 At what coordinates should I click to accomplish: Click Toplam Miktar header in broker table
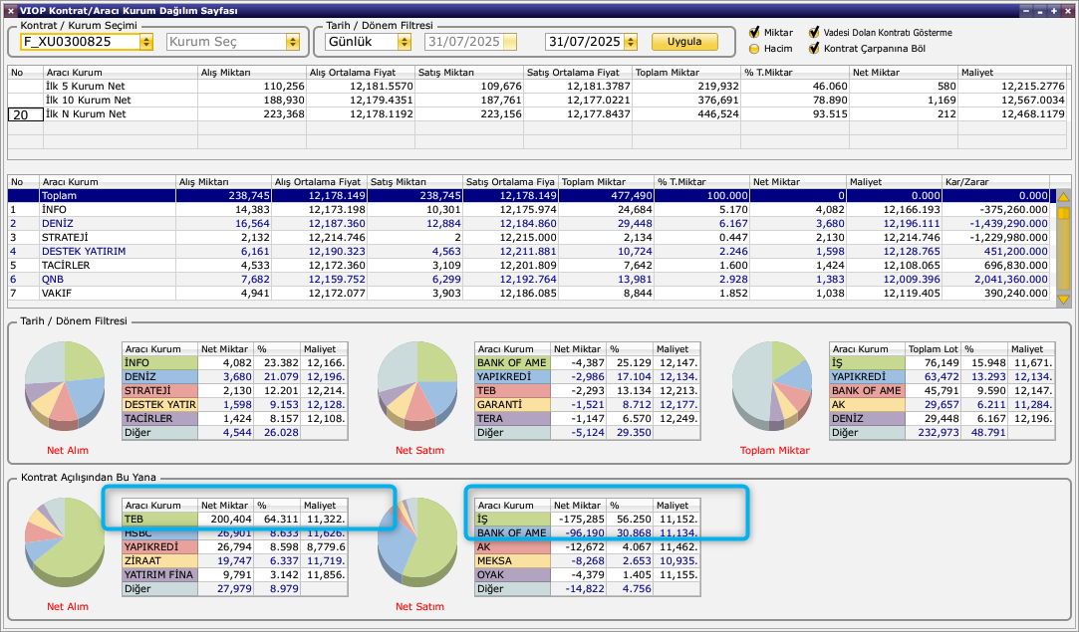pyautogui.click(x=606, y=182)
